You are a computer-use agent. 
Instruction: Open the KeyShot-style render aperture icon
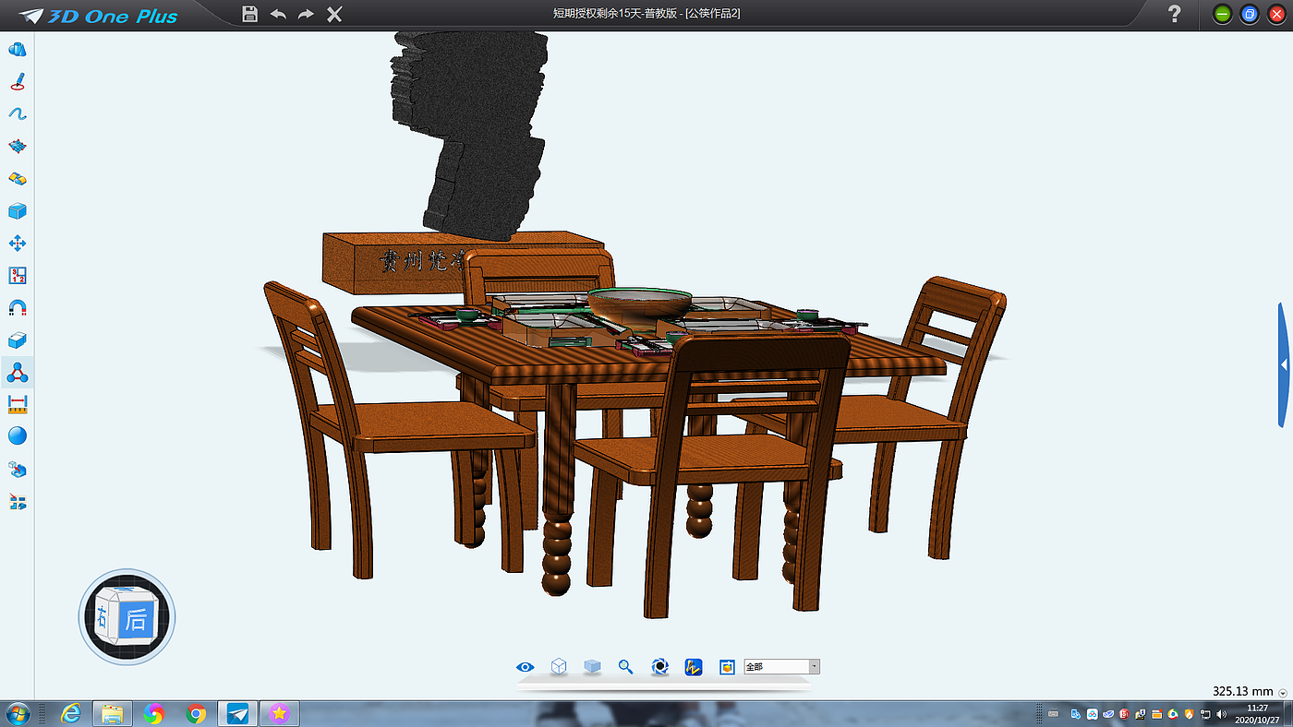tap(659, 667)
